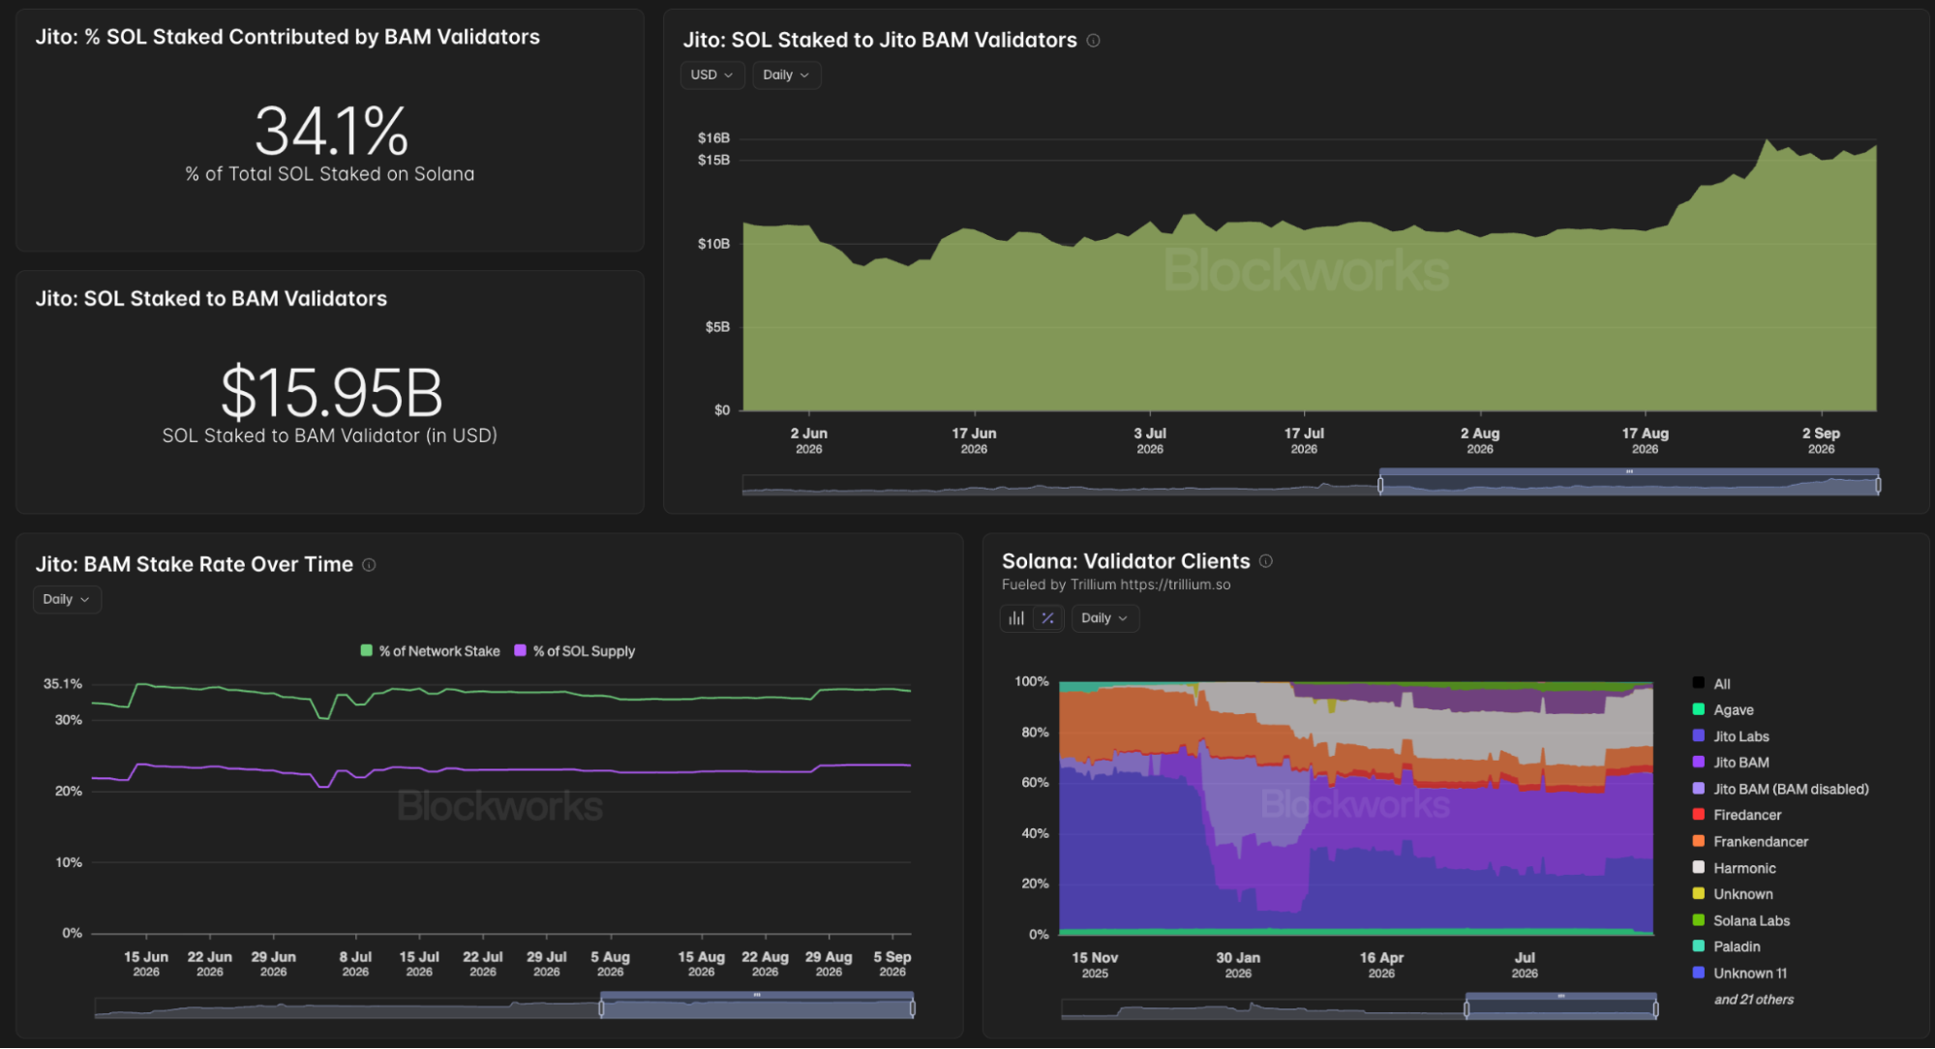Open Daily dropdown in BAM Stake Rate chart
The width and height of the screenshot is (1935, 1049).
tap(67, 600)
